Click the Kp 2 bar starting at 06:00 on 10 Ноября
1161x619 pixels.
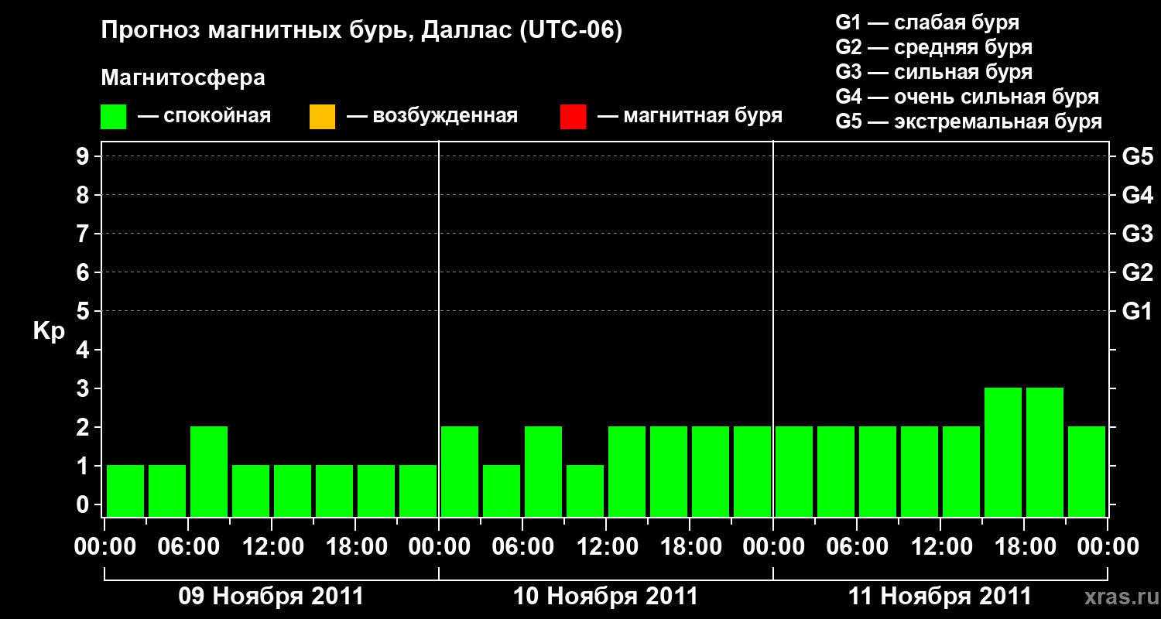(543, 471)
